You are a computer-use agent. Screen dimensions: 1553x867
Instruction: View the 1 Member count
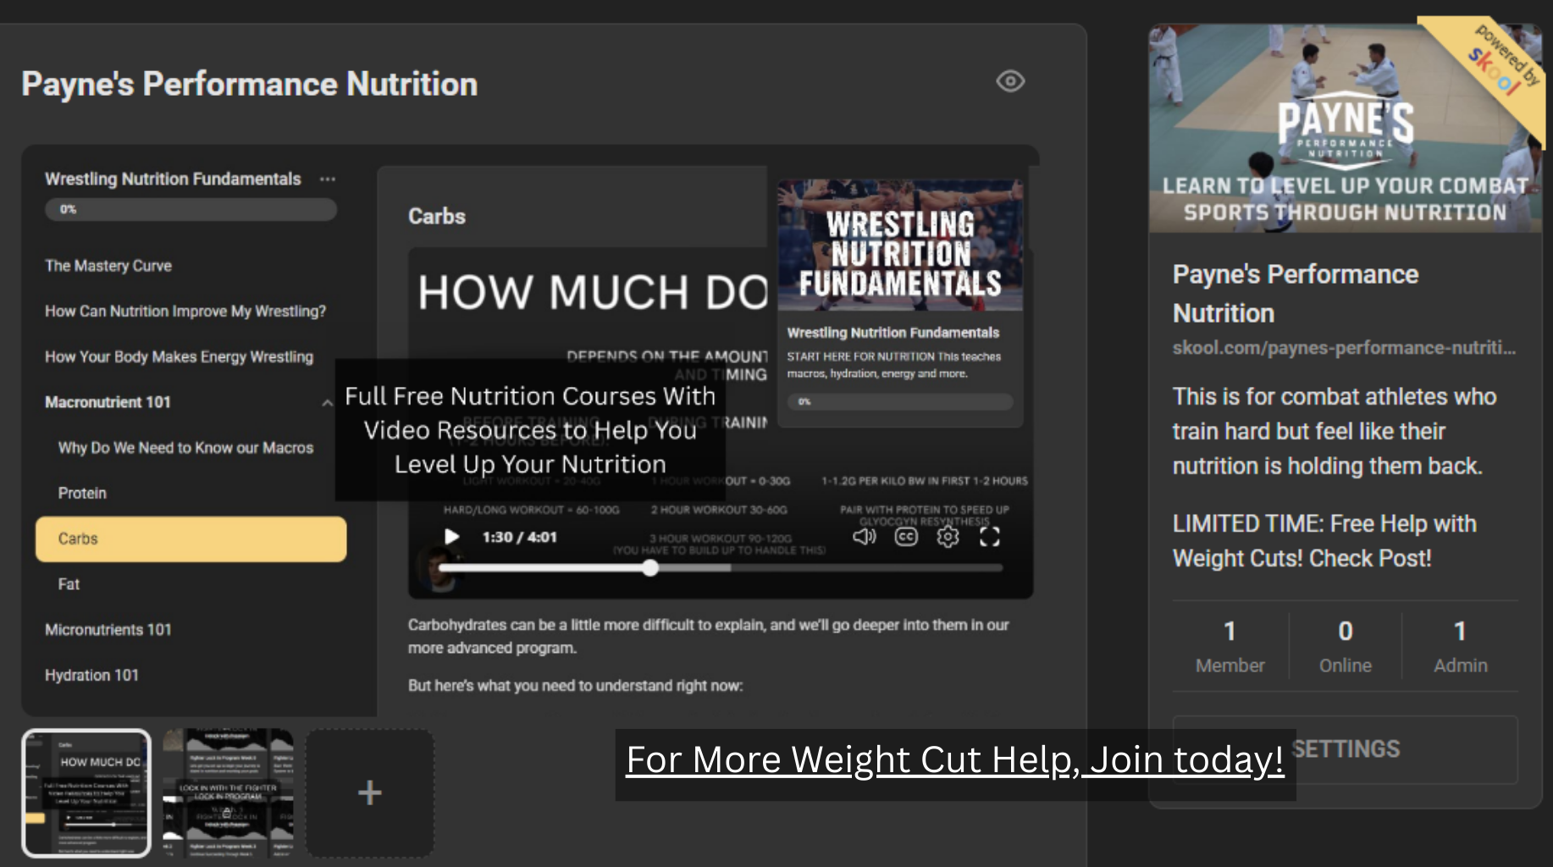1230,647
